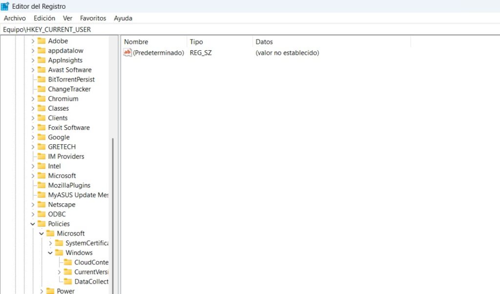This screenshot has width=500, height=294.
Task: Click the REG_SZ icon beside (Predeterminado)
Action: click(x=127, y=53)
